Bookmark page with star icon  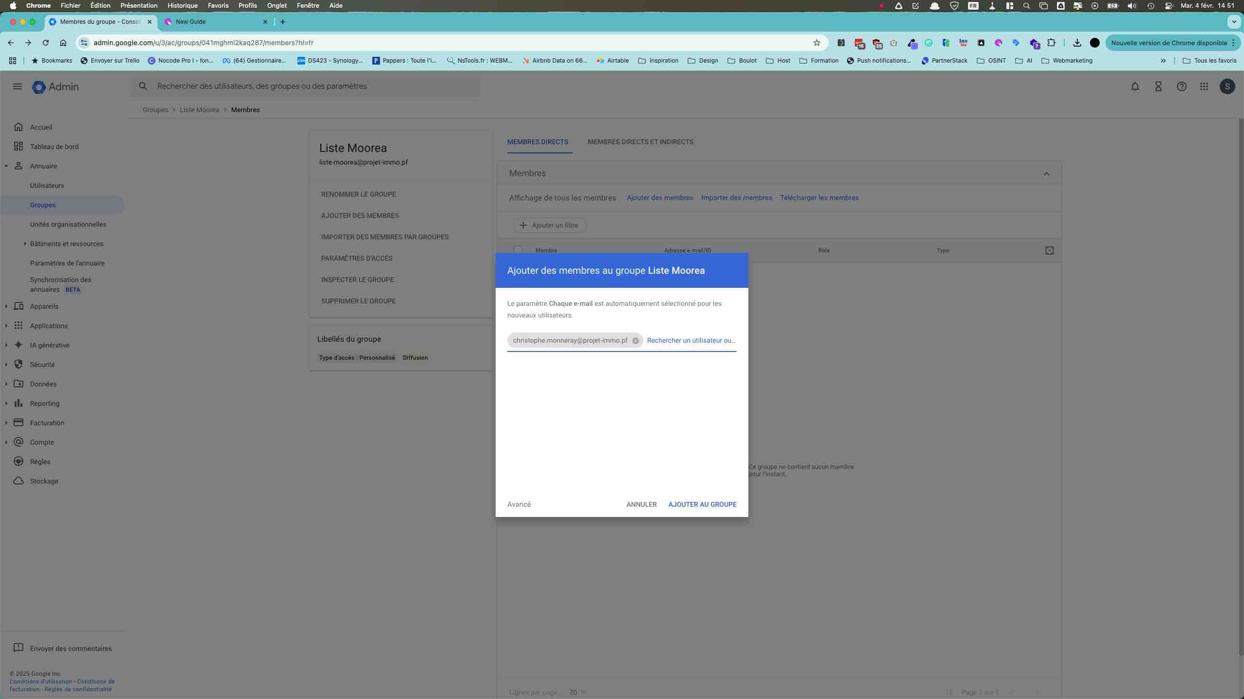(817, 43)
